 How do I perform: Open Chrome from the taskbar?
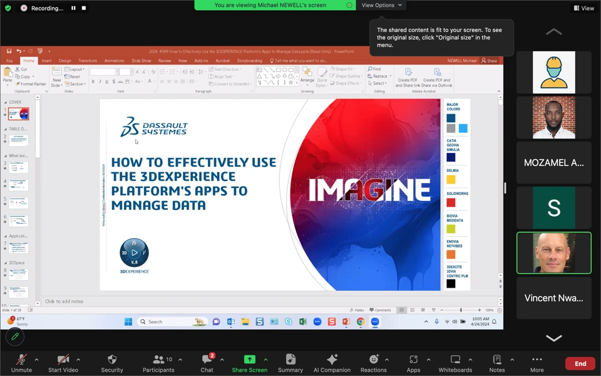361,321
